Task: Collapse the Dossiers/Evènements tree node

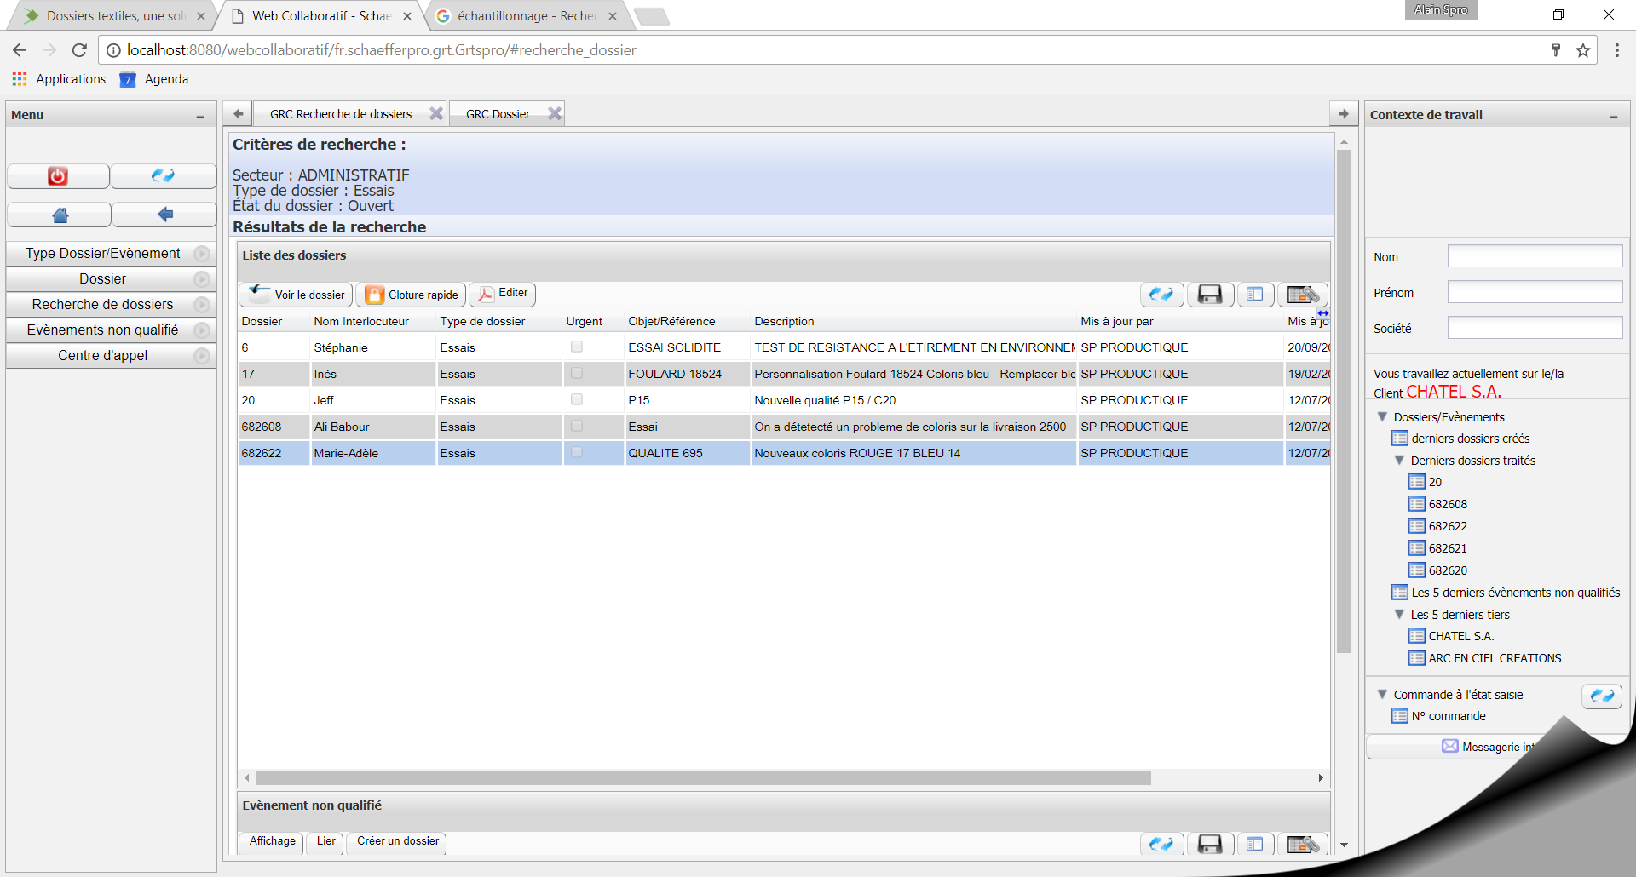Action: [x=1382, y=416]
